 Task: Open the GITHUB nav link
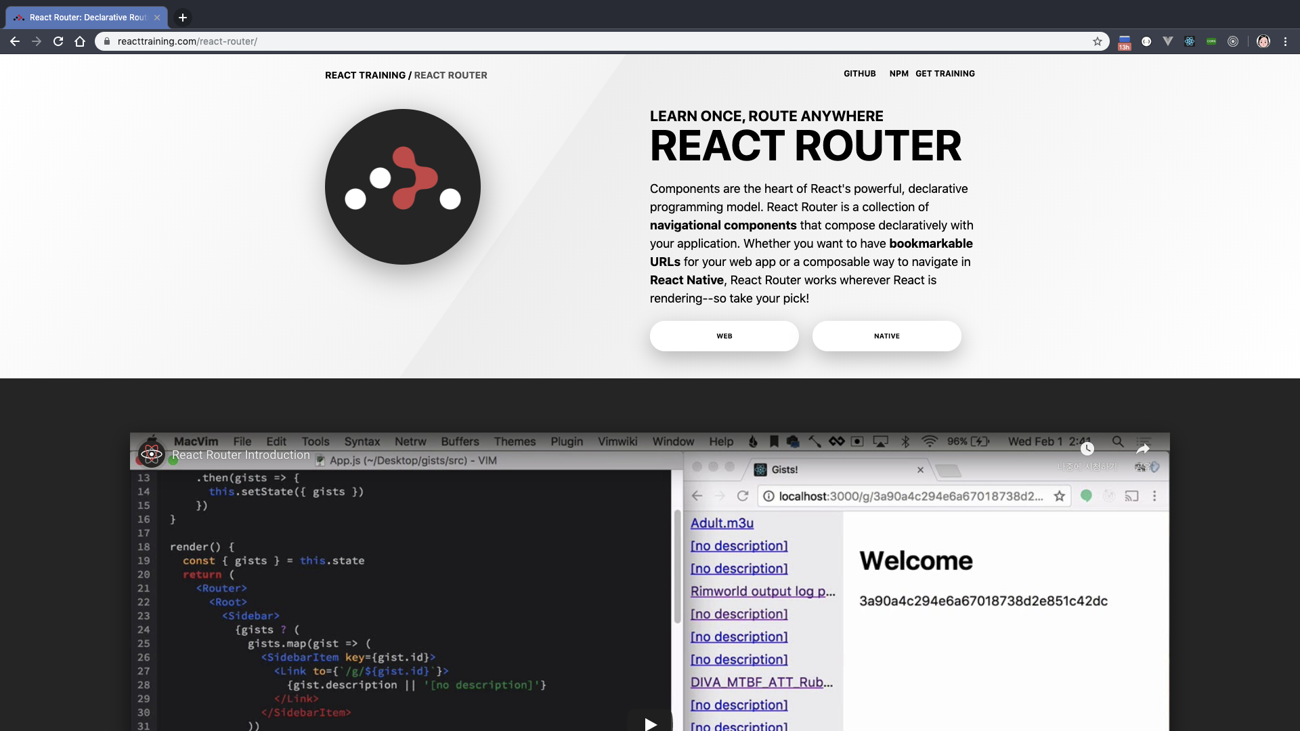tap(859, 74)
